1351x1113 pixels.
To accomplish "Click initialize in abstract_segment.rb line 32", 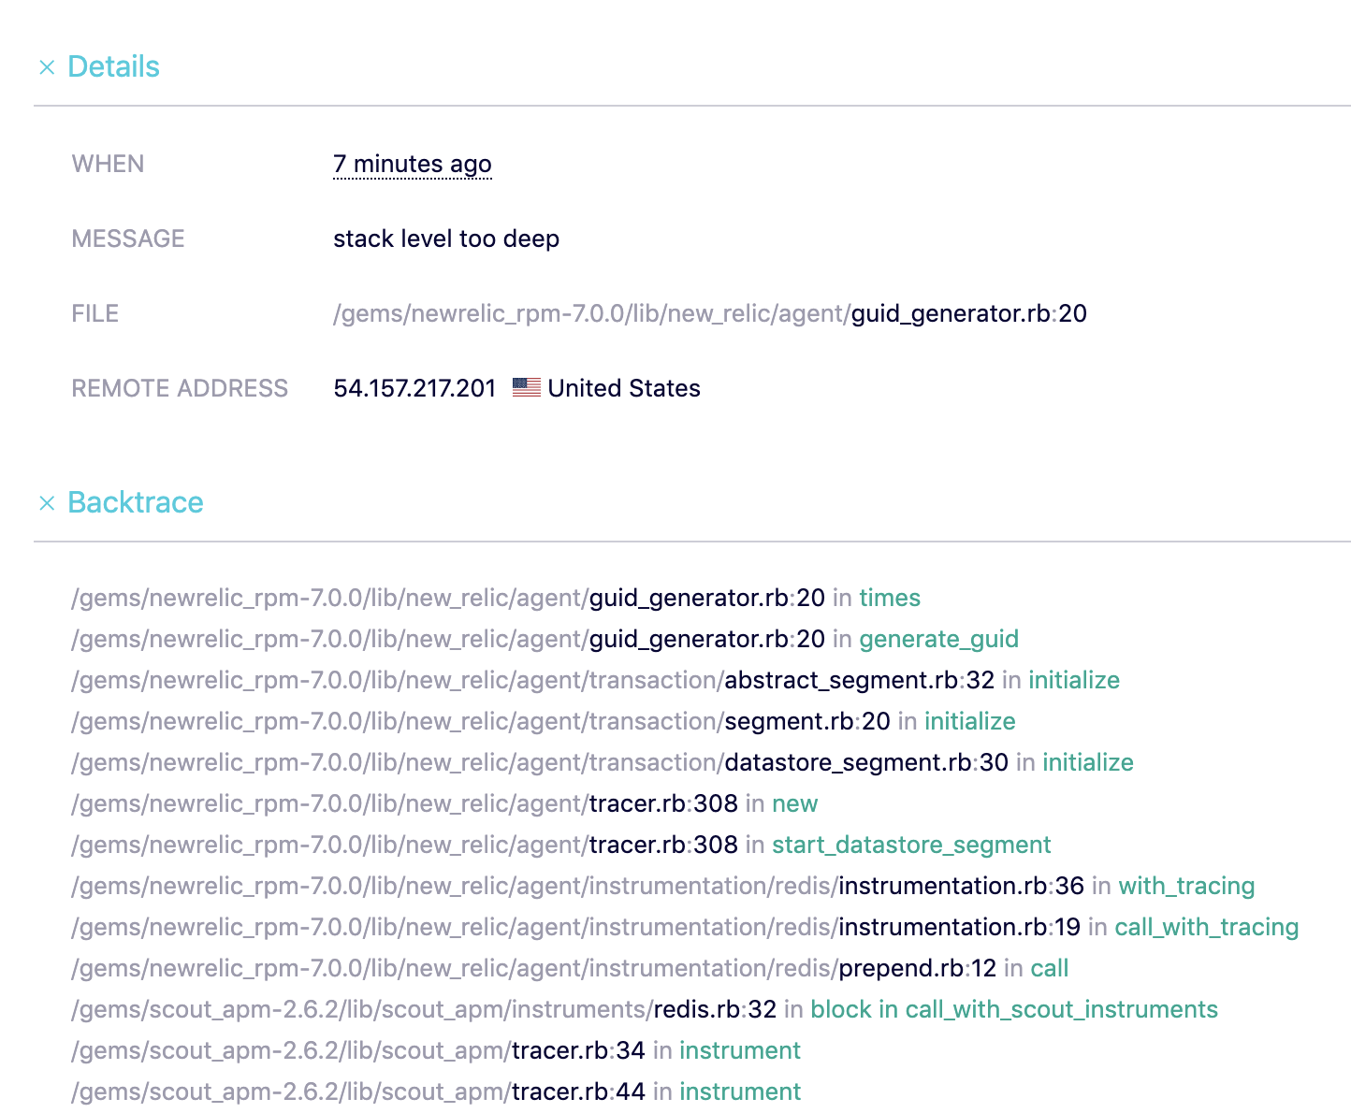I will point(1073,680).
